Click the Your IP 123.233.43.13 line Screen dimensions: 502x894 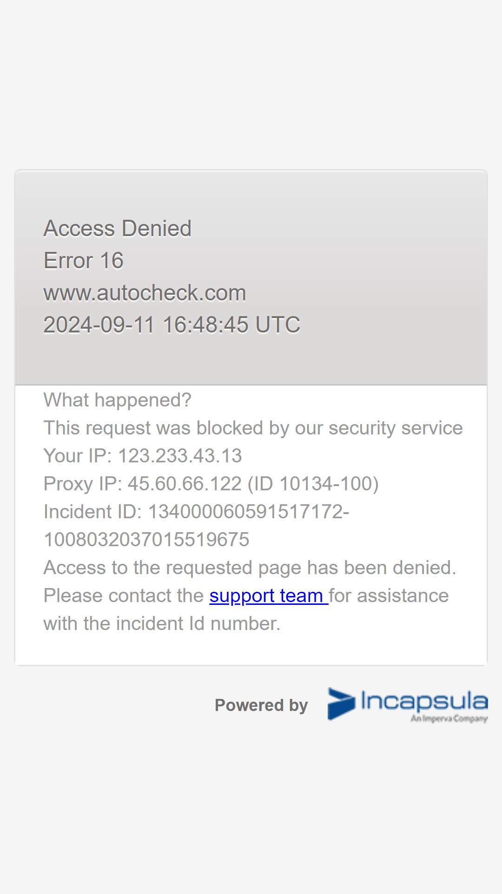point(143,456)
